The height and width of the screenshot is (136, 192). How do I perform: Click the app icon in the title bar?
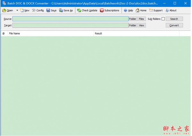4,3
